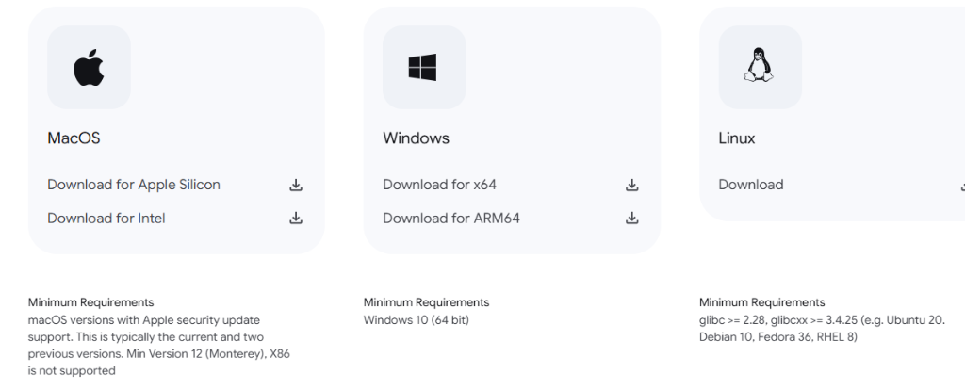This screenshot has height=390, width=965.
Task: Click the Linux card heading
Action: [x=737, y=138]
